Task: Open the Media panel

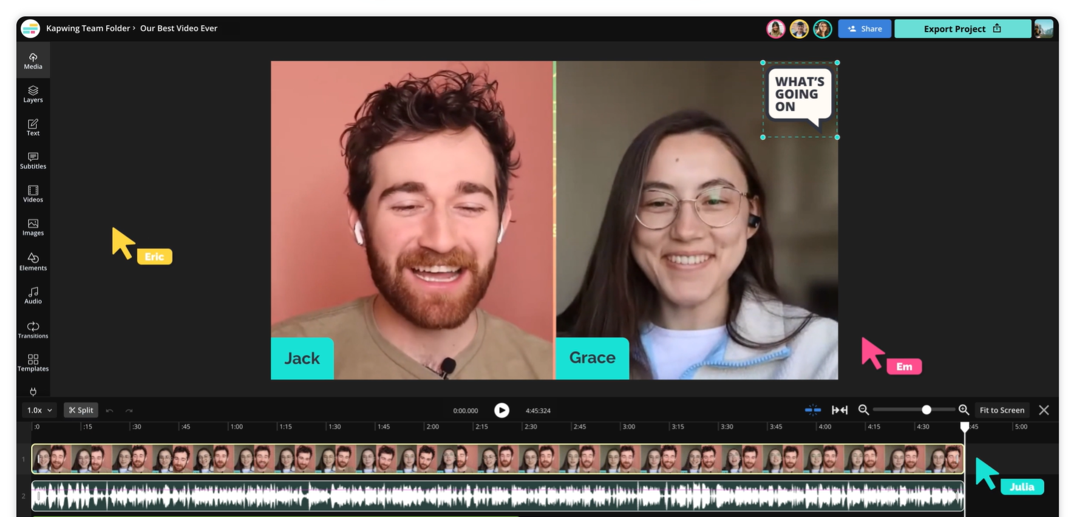Action: point(33,61)
